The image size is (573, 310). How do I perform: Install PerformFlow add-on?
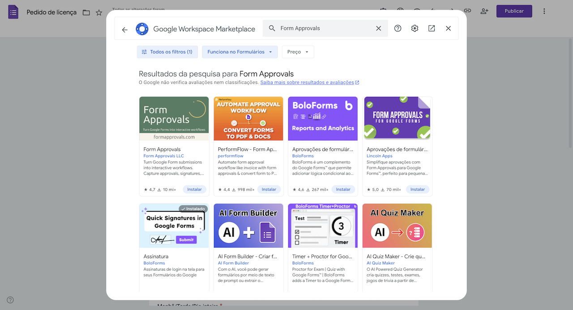coord(269,189)
